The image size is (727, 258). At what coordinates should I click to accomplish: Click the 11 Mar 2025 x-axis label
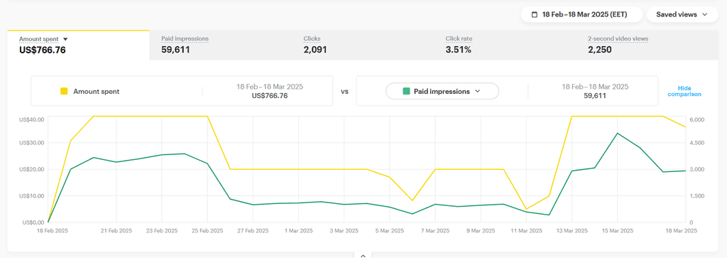[526, 230]
